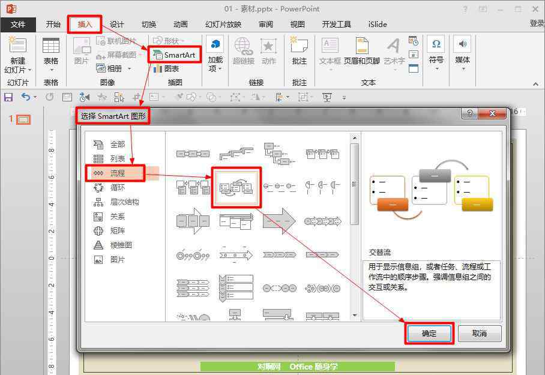Open the 幻灯片放映 ribbon tab
Screen dimensions: 545x375
223,25
